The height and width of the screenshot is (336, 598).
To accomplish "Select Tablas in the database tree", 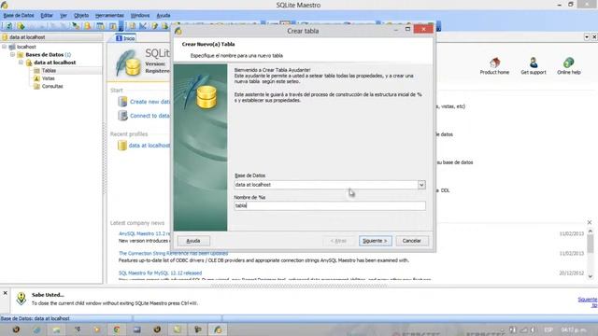I will point(49,71).
